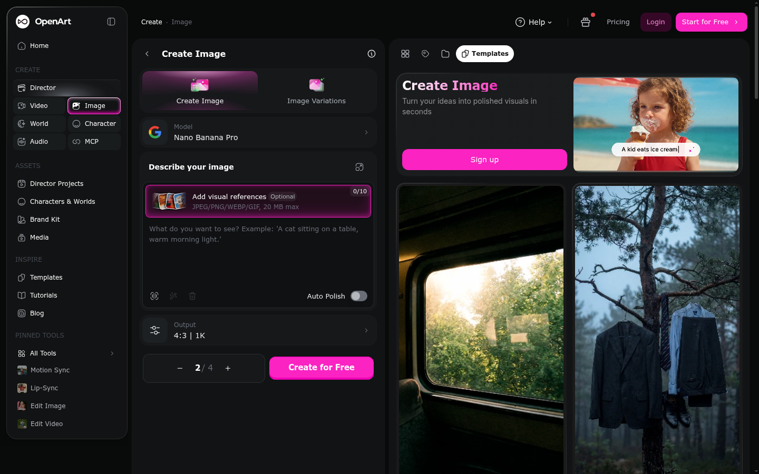Open Tutorials page
This screenshot has width=759, height=474.
pyautogui.click(x=67, y=295)
